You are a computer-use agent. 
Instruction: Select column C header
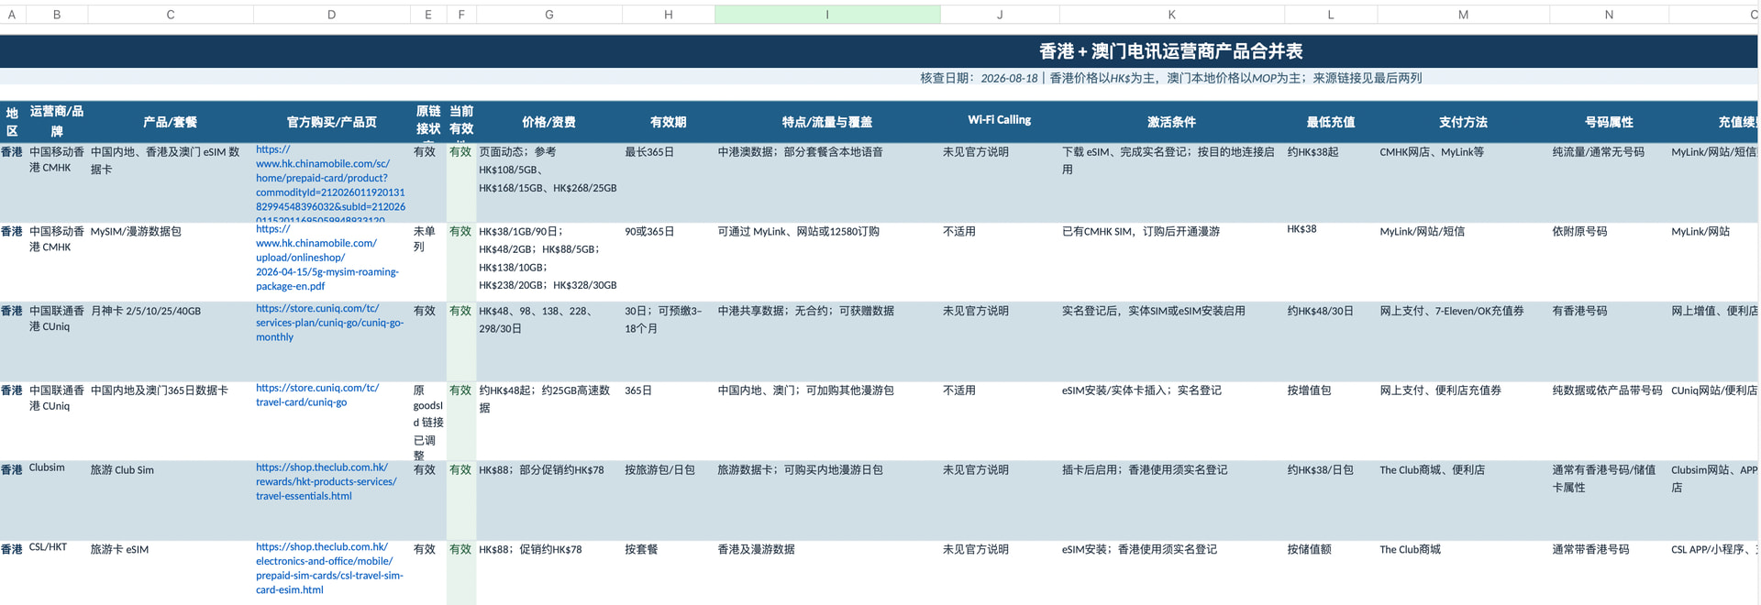[x=171, y=15]
